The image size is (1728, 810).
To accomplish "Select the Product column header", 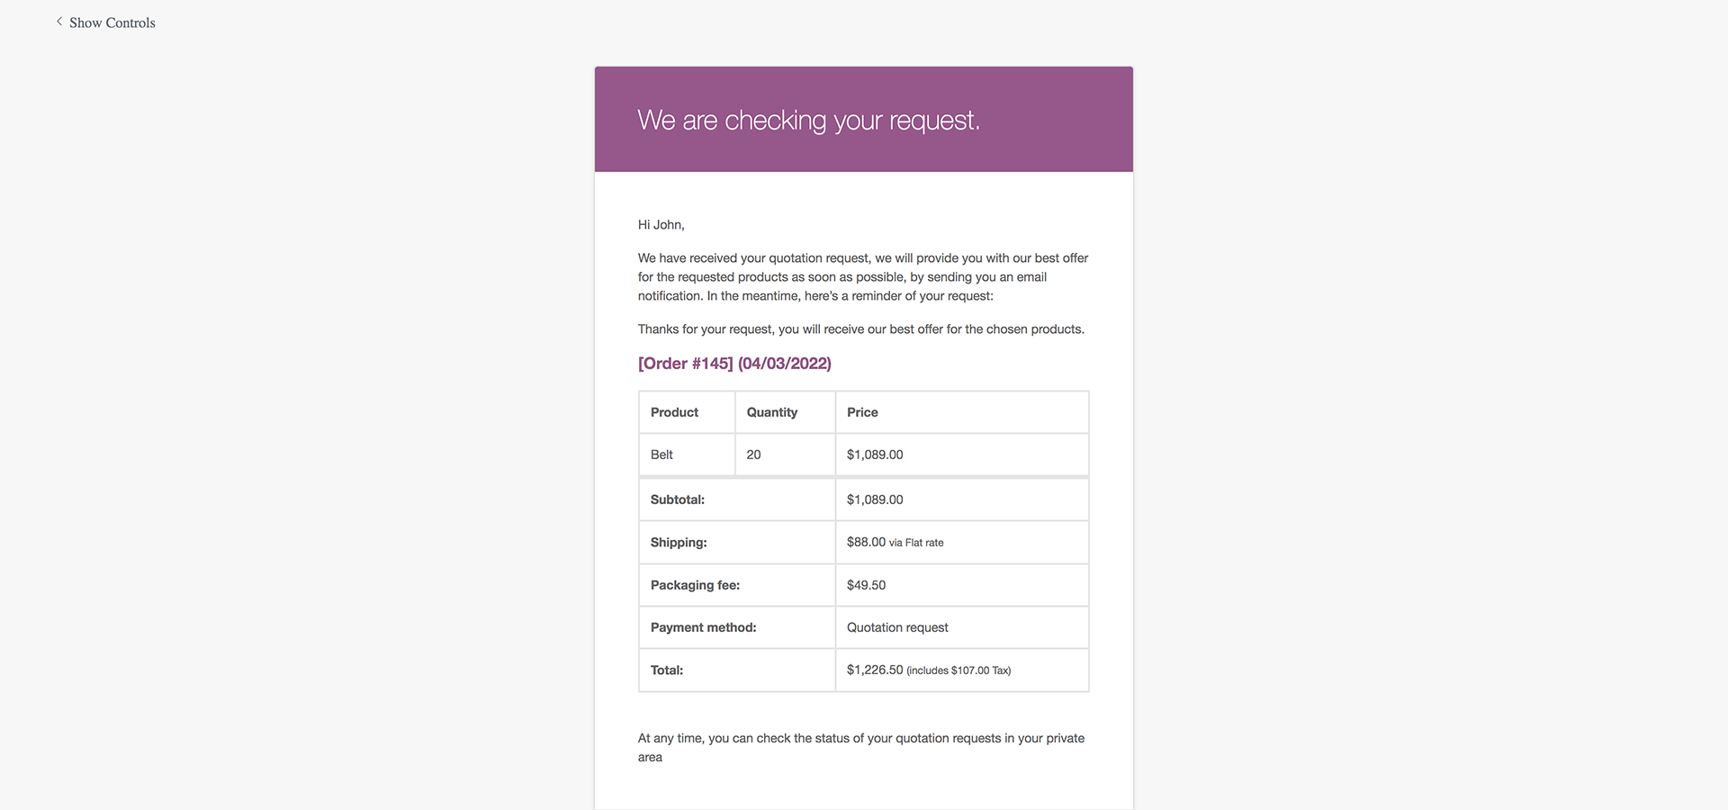I will pos(674,412).
